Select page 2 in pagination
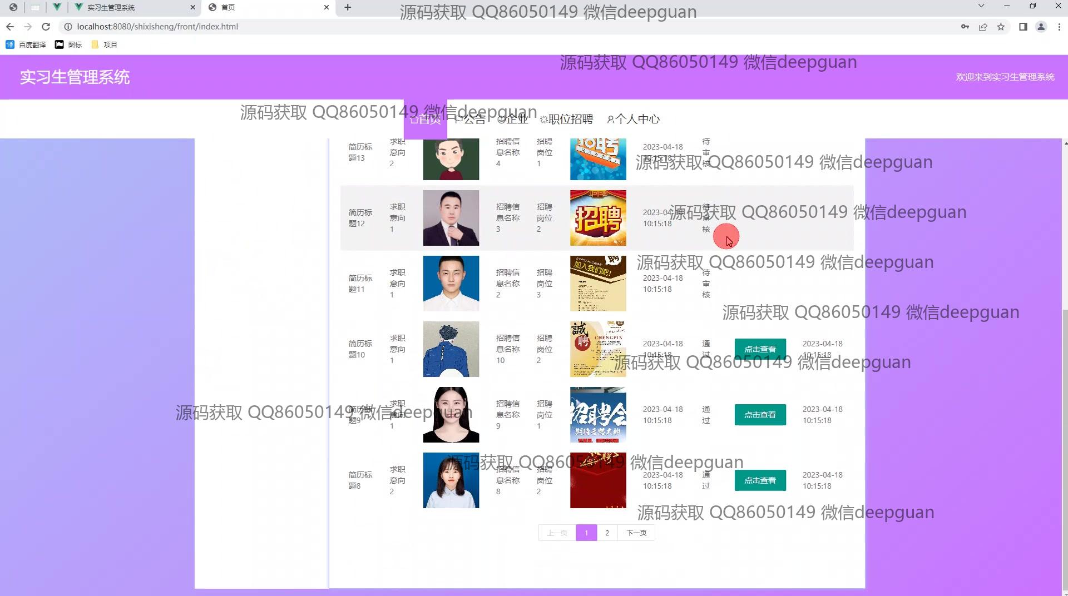Viewport: 1068px width, 596px height. coord(607,533)
